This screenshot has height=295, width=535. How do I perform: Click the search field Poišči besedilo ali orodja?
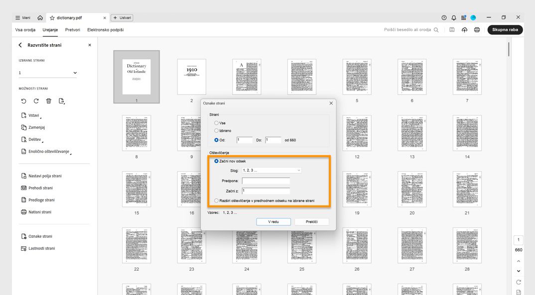tap(411, 30)
